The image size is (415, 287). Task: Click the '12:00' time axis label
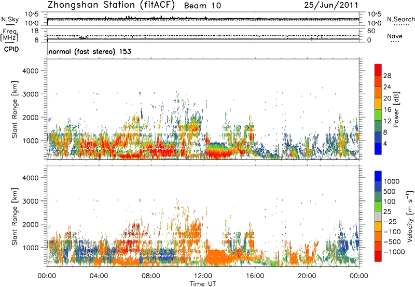click(203, 276)
